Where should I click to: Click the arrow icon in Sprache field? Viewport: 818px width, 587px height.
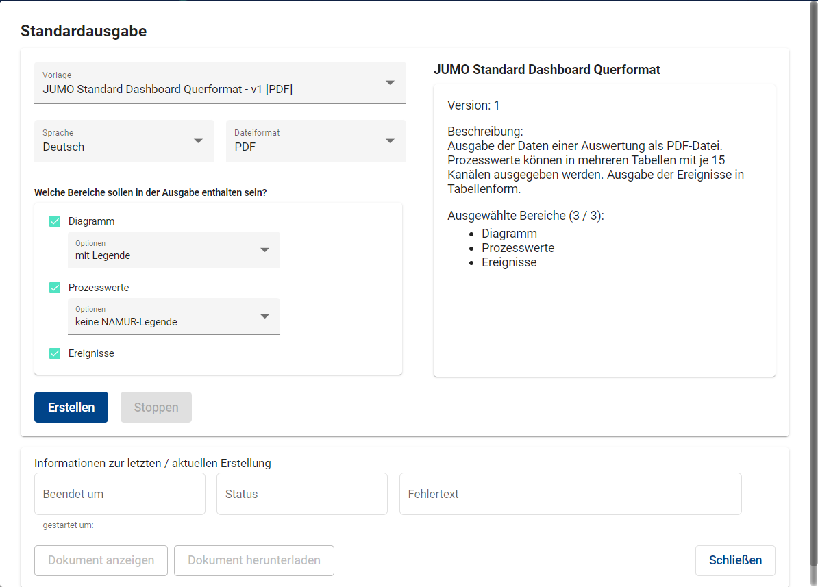(198, 141)
